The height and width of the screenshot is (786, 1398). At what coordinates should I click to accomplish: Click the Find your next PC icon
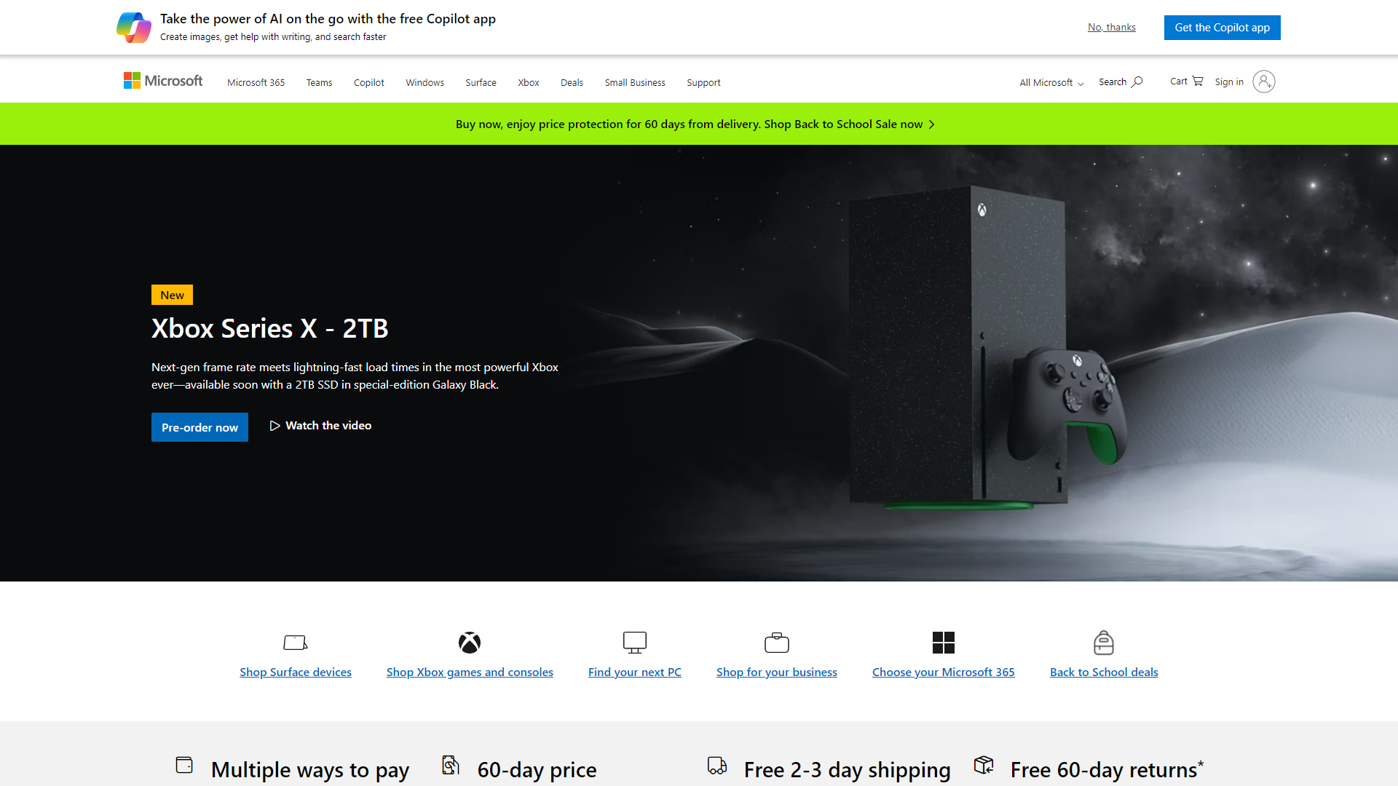point(633,642)
